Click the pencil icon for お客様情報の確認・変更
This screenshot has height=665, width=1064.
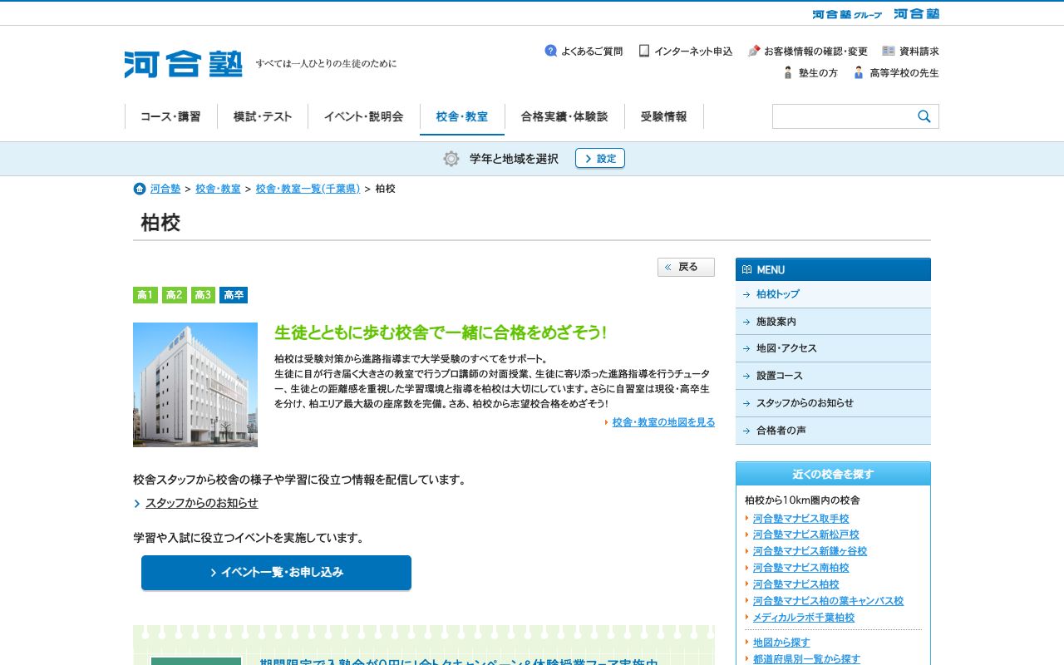(x=754, y=51)
